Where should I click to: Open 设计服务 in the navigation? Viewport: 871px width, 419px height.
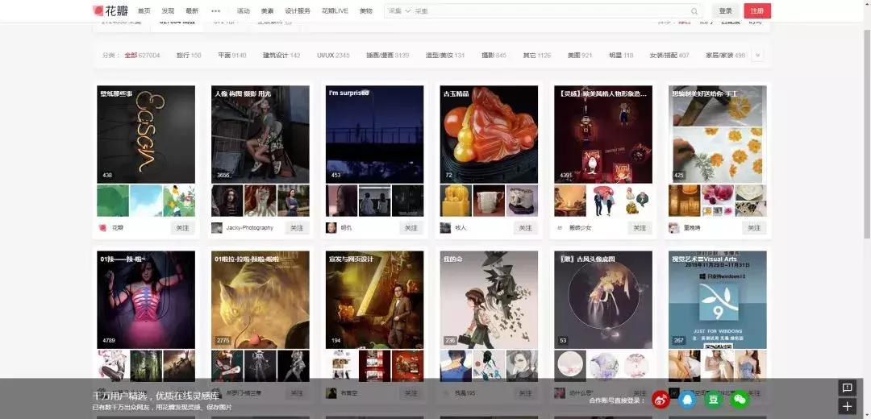(298, 11)
